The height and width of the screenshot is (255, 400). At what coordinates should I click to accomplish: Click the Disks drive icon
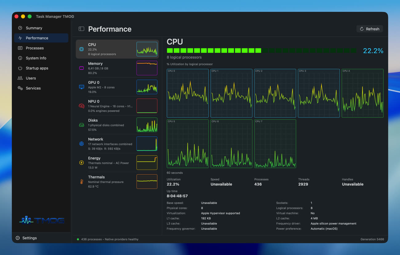tap(82, 125)
